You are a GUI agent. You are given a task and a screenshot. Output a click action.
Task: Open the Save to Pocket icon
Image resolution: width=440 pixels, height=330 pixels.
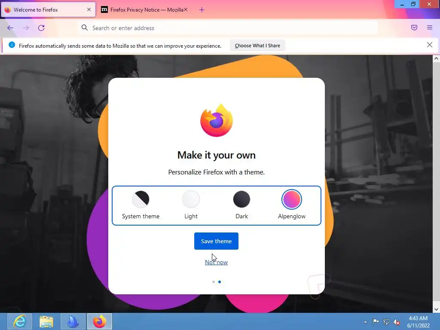coord(414,27)
